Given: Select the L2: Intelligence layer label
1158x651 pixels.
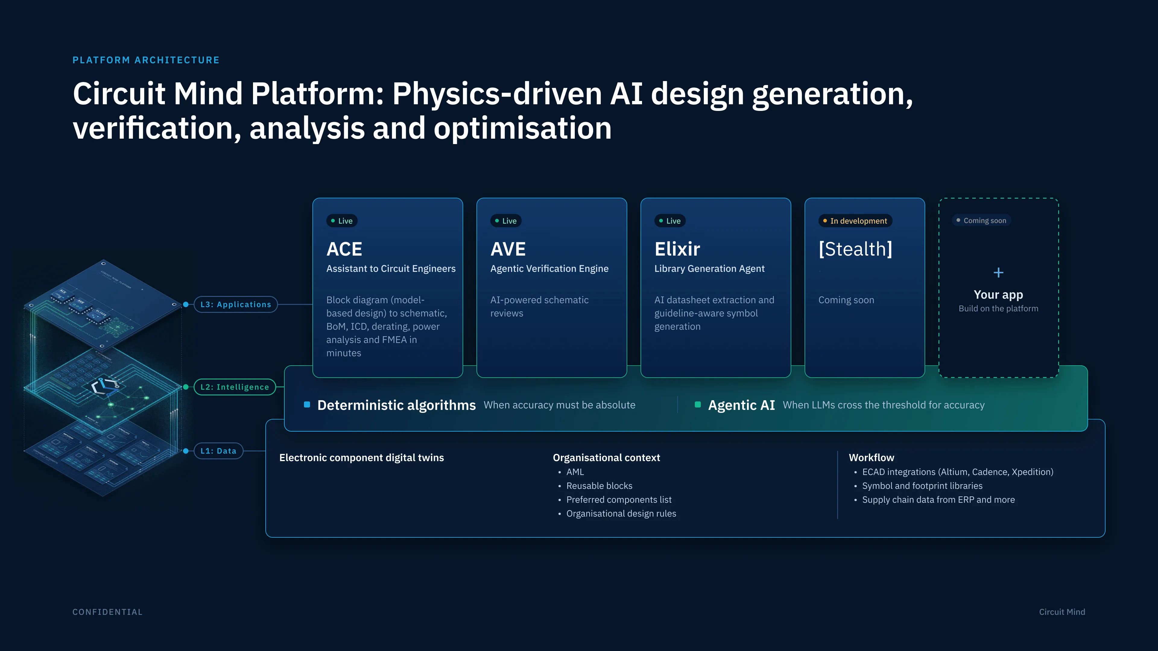Looking at the screenshot, I should [235, 387].
